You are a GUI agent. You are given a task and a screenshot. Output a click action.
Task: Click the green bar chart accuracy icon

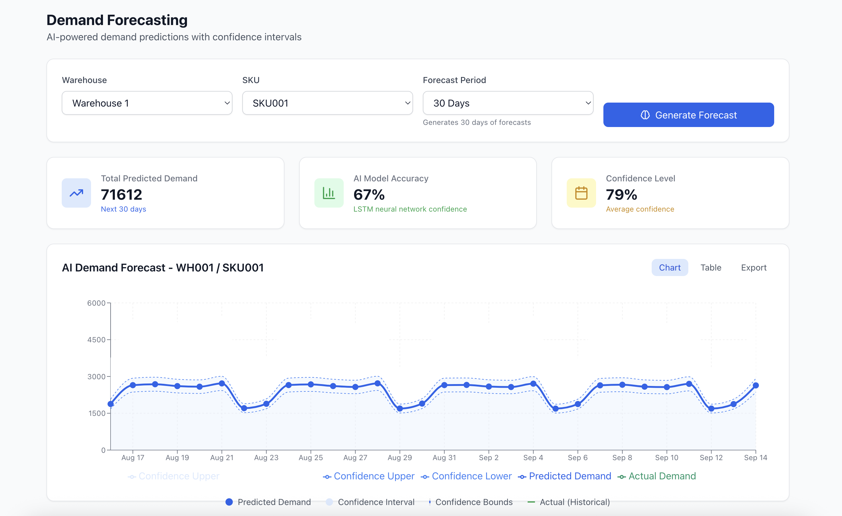click(328, 193)
